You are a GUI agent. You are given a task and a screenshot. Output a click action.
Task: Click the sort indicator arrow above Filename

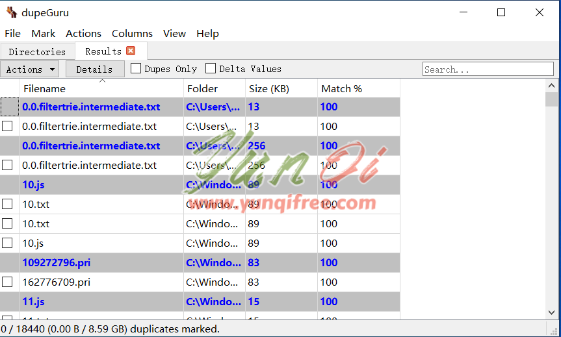click(x=102, y=81)
